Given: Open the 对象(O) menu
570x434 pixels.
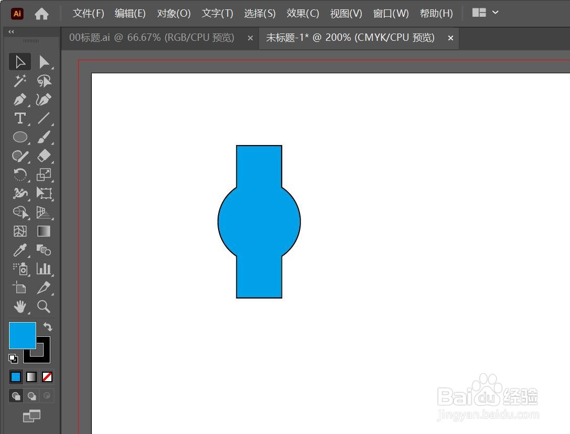Looking at the screenshot, I should point(174,14).
